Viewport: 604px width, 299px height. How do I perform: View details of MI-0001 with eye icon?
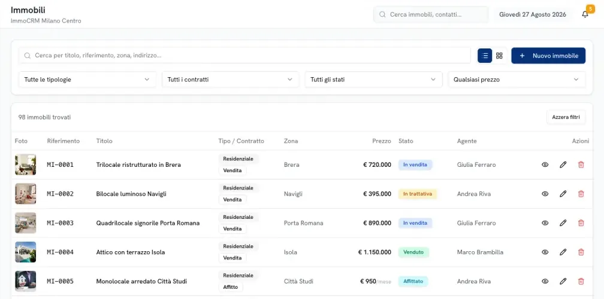point(545,165)
